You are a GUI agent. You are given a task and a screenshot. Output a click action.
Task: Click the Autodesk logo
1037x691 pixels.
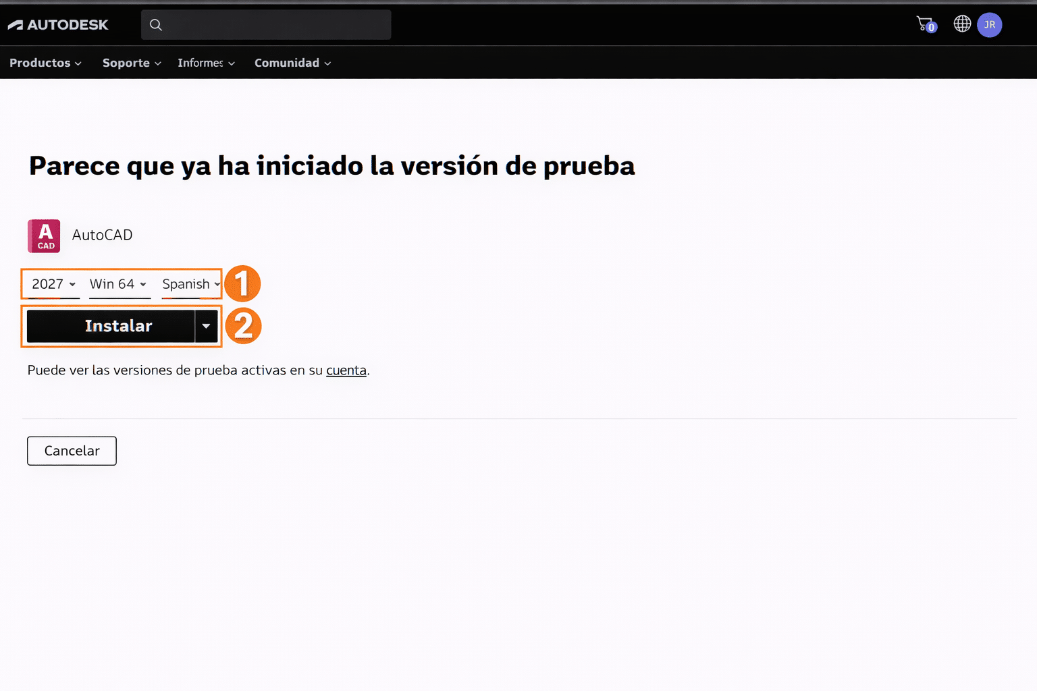(57, 24)
